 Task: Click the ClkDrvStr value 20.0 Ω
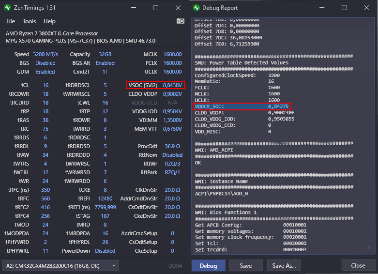point(172,190)
